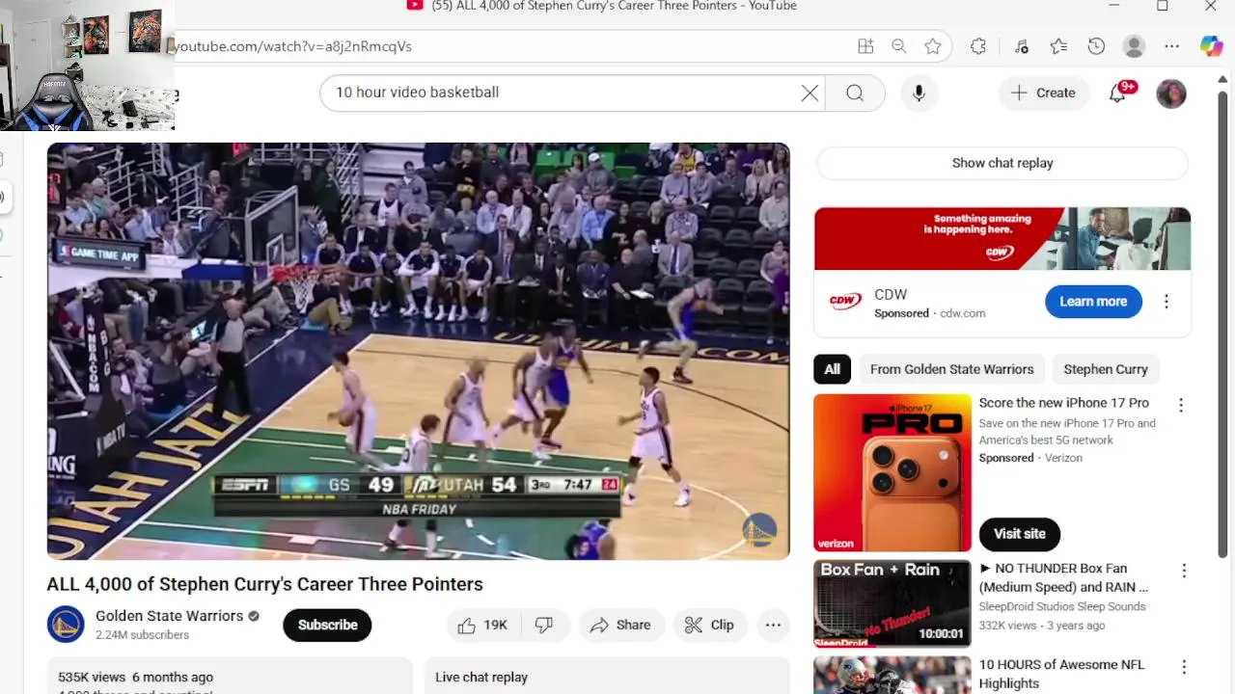This screenshot has width=1235, height=694.
Task: Share the video
Action: [621, 625]
